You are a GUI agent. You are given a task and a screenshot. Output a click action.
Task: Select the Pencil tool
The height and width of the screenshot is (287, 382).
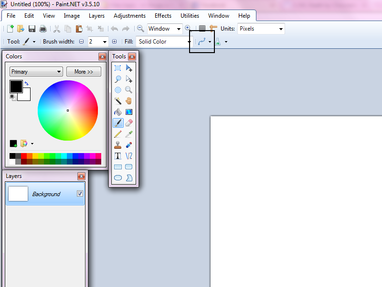click(117, 134)
